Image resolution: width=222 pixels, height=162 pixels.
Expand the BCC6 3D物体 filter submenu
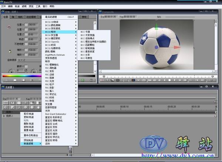(x=60, y=22)
